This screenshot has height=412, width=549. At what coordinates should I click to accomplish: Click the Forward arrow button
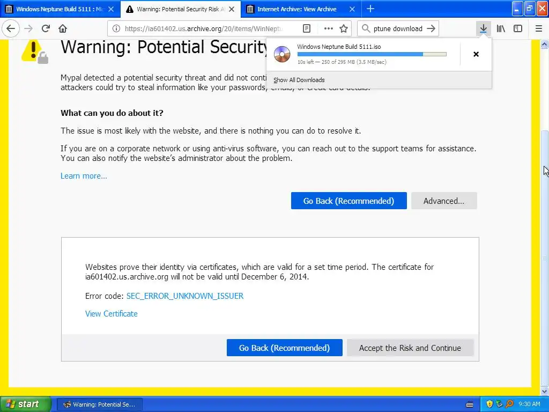28,28
